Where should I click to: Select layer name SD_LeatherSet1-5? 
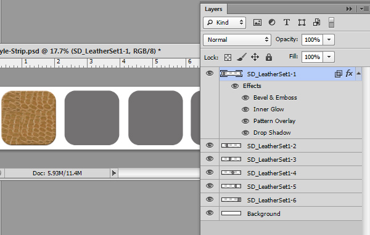pos(271,187)
